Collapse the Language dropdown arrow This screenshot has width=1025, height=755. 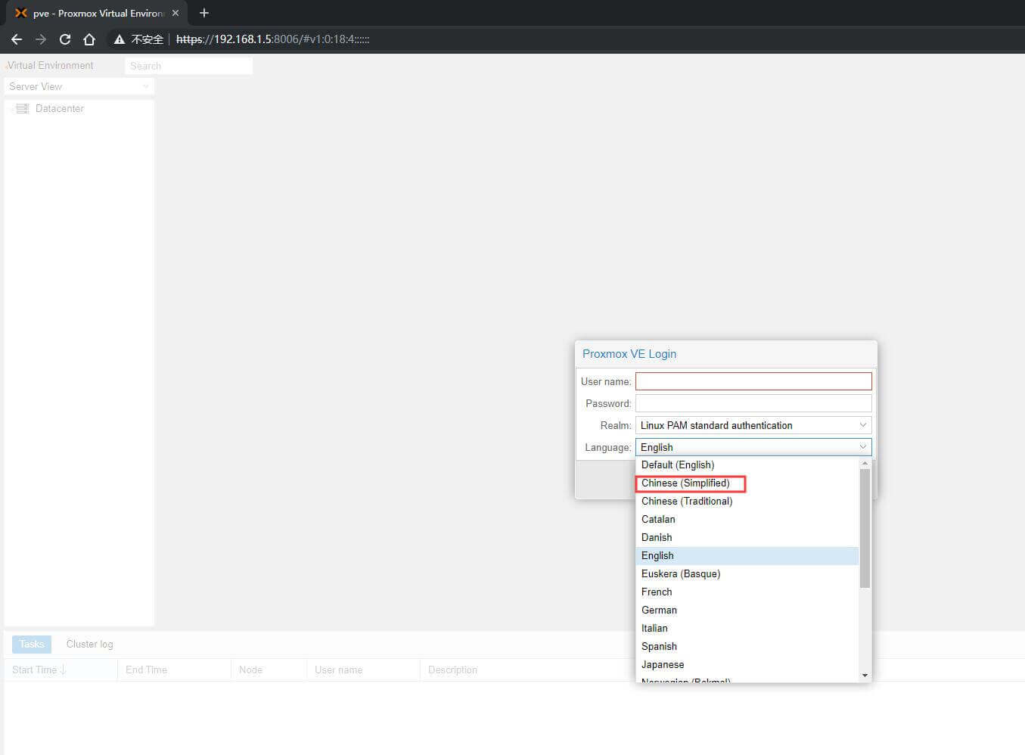[x=862, y=447]
